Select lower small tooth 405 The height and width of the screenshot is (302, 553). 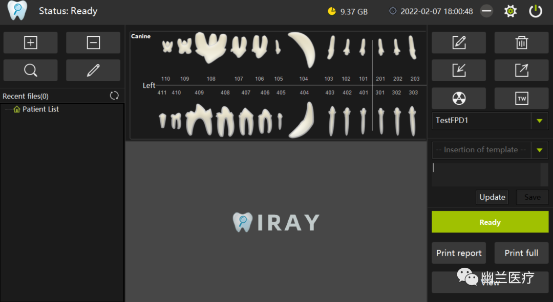[x=280, y=121]
